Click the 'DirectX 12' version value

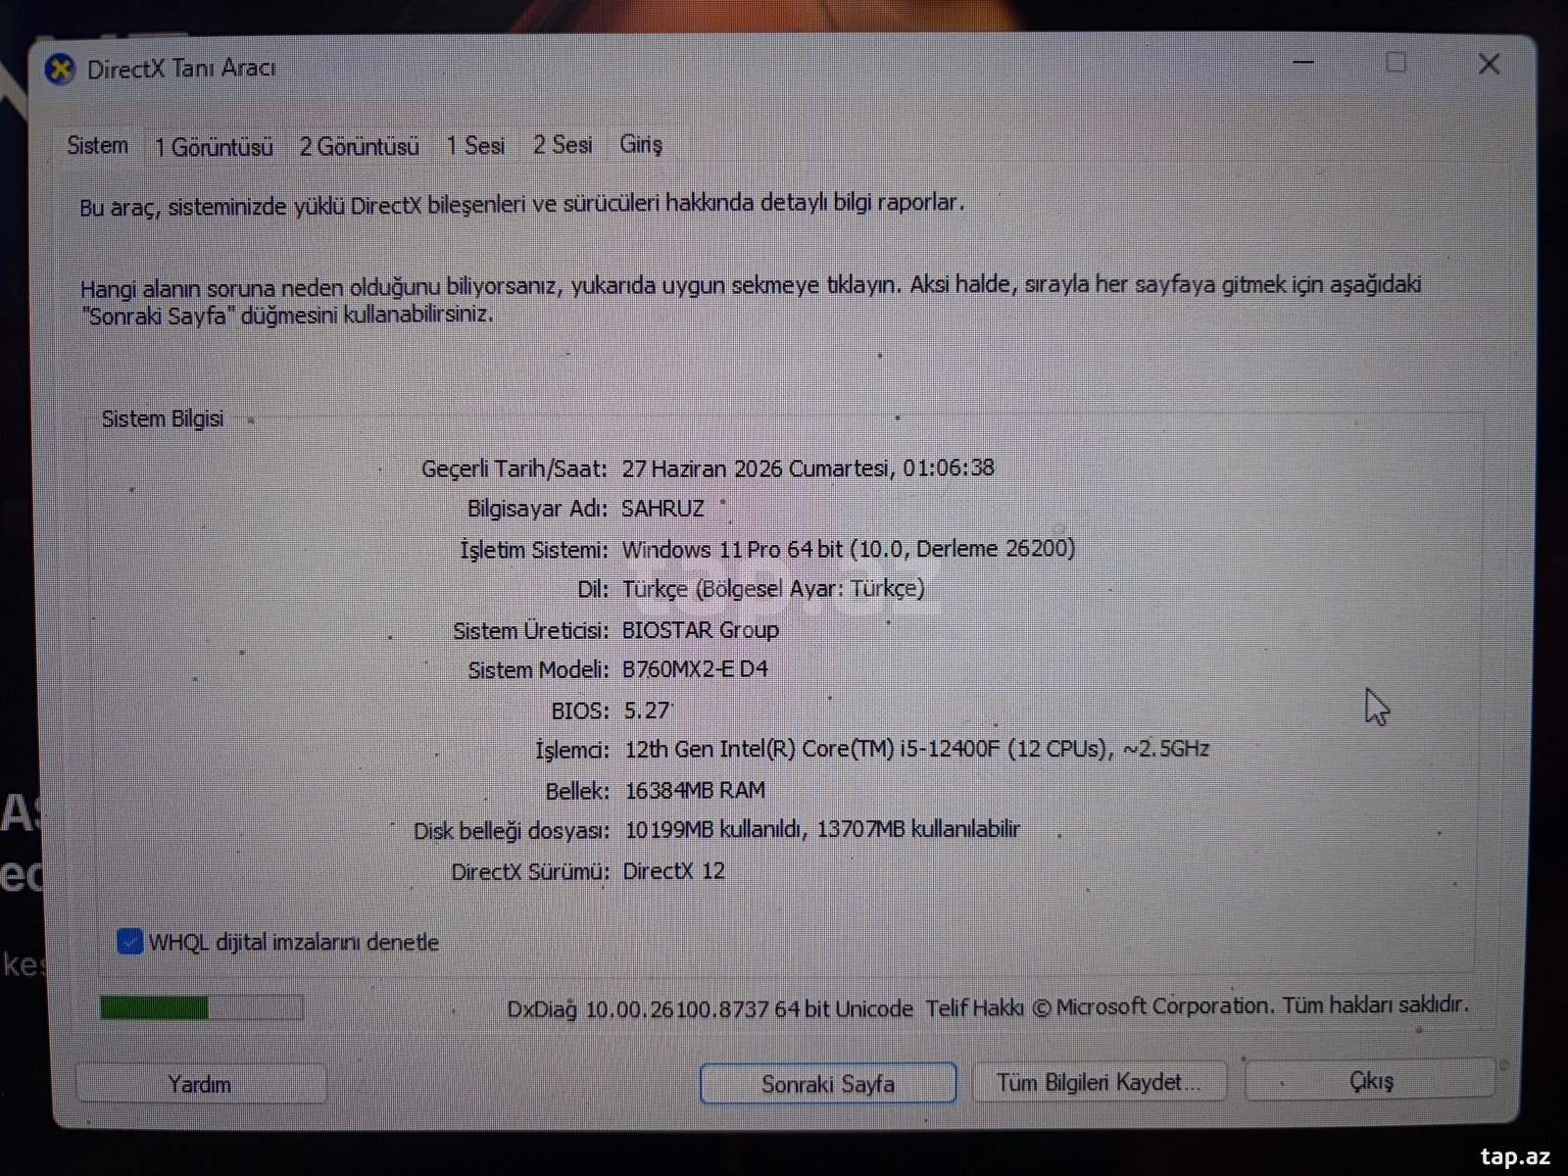tap(674, 870)
